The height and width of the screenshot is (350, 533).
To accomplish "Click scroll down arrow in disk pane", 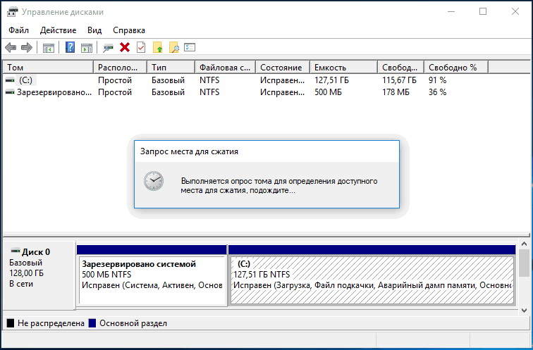I will (524, 310).
